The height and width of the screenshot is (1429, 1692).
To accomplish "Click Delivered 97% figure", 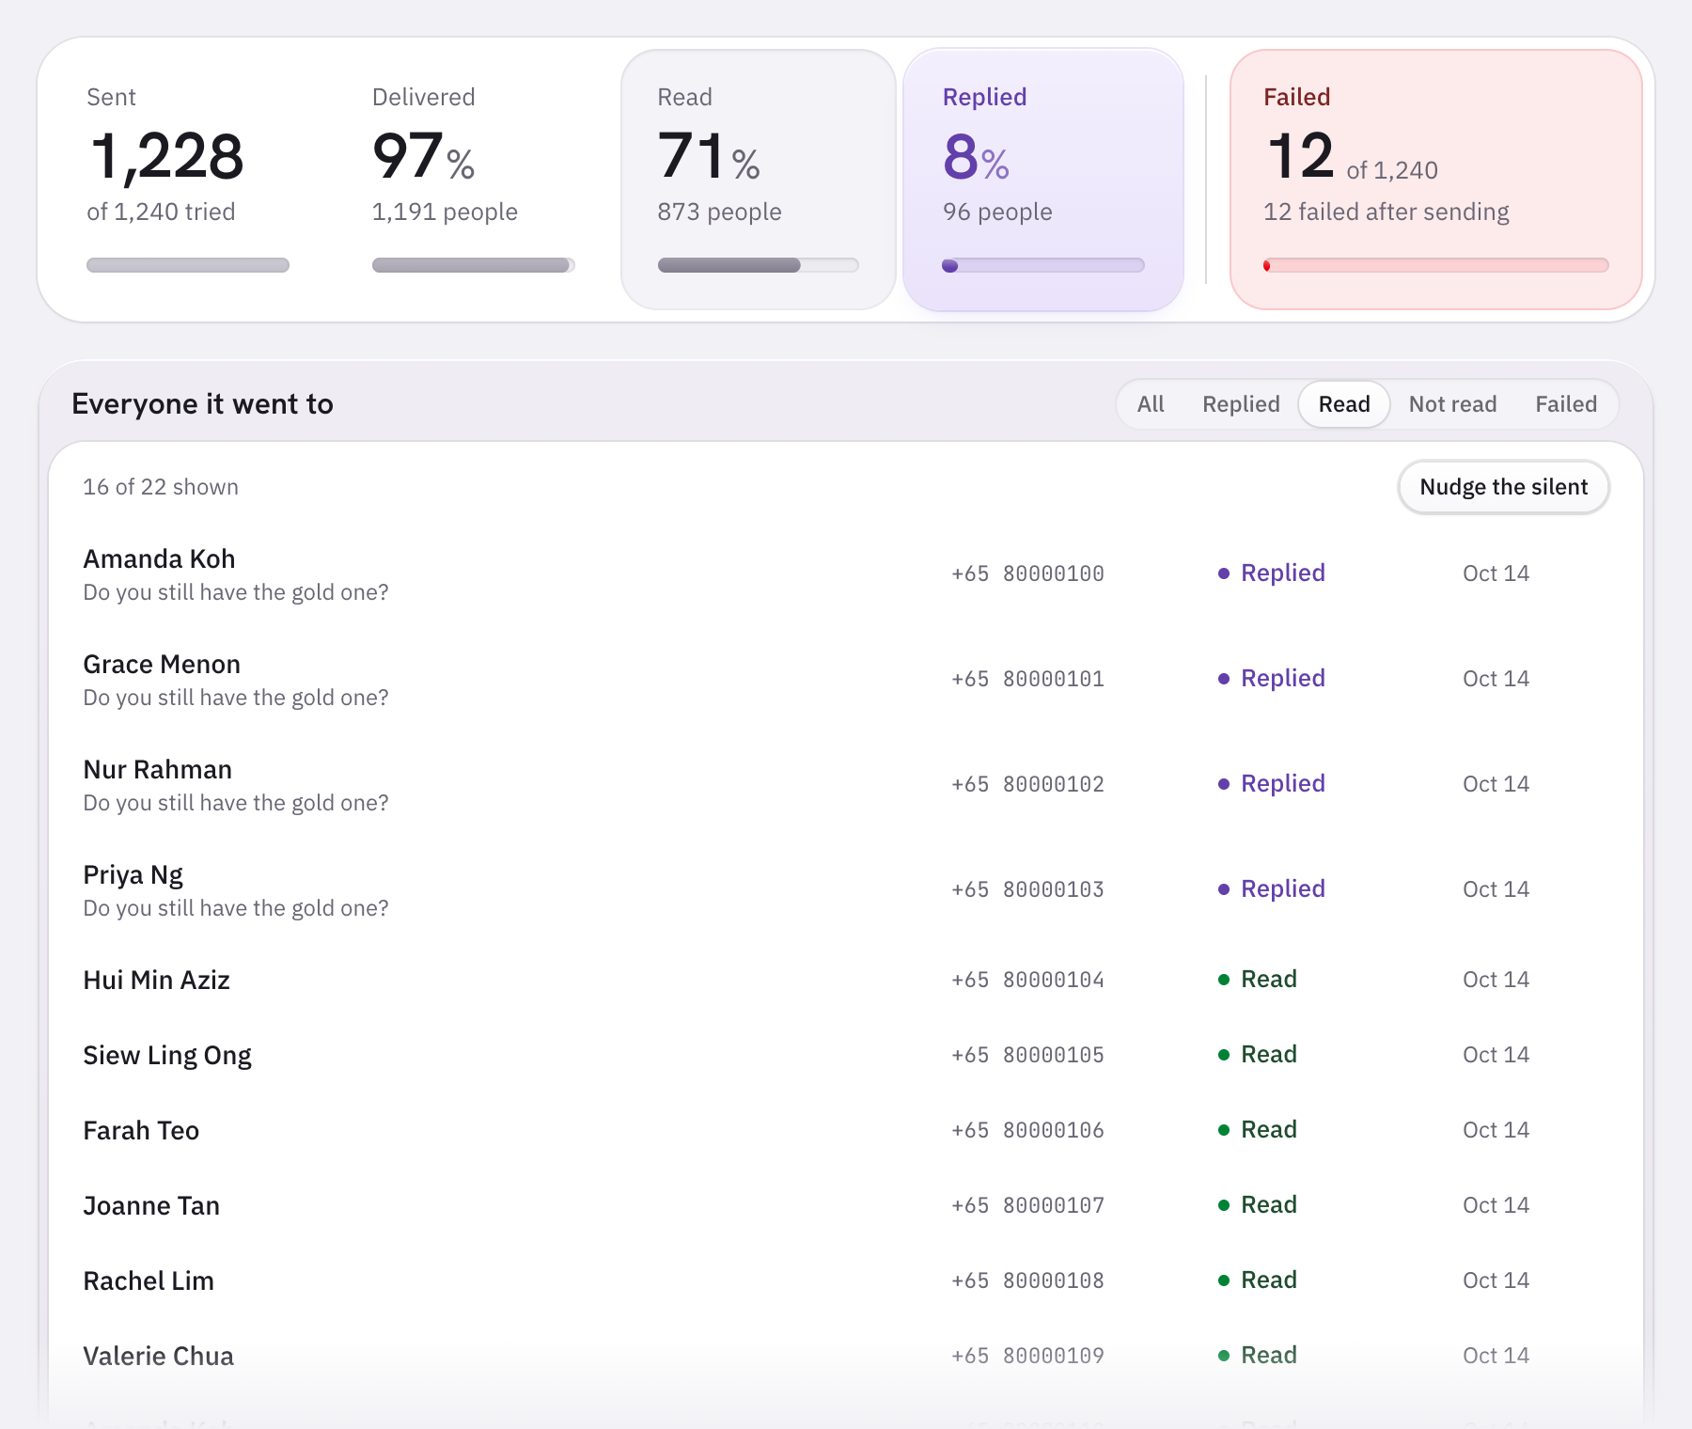I will 424,156.
